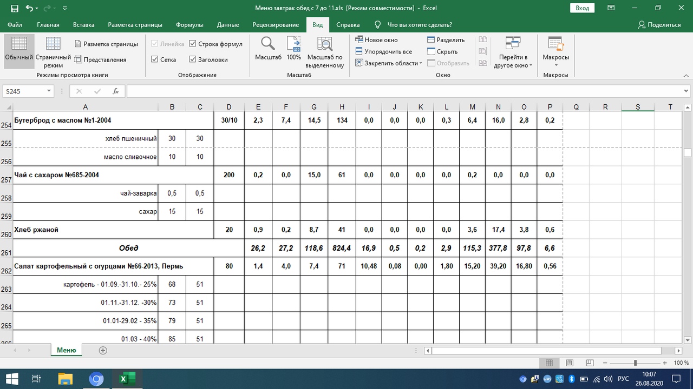Uncheck the Headings (Заголовки) checkbox
Viewport: 693px width, 389px height.
coord(193,60)
